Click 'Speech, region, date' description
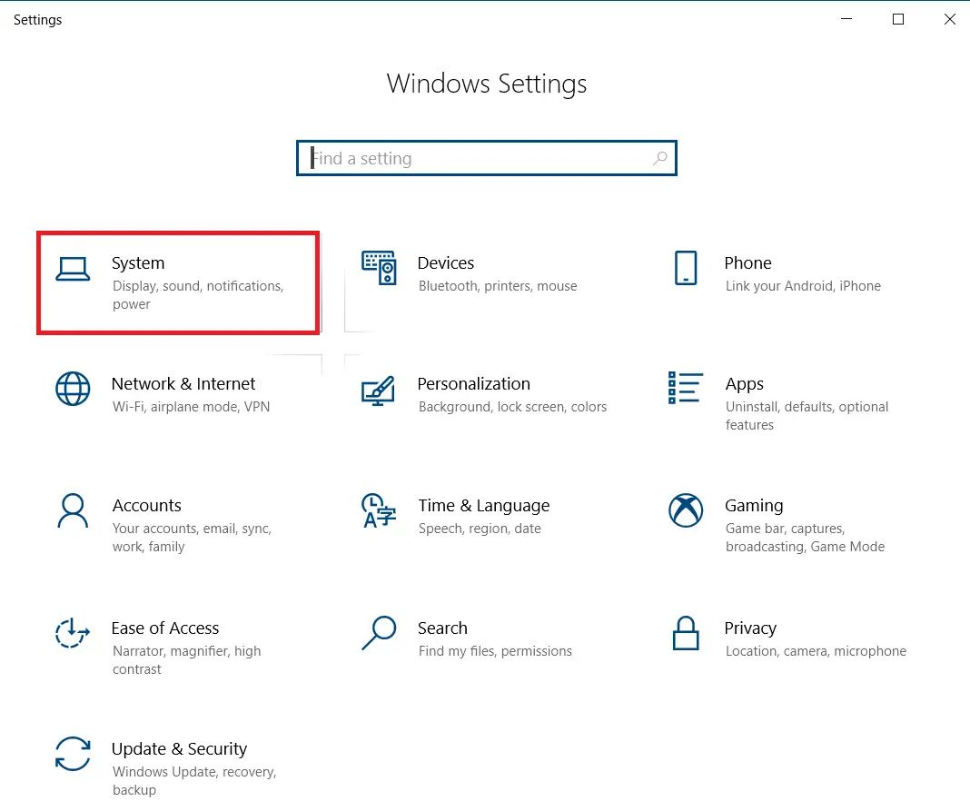 coord(480,529)
